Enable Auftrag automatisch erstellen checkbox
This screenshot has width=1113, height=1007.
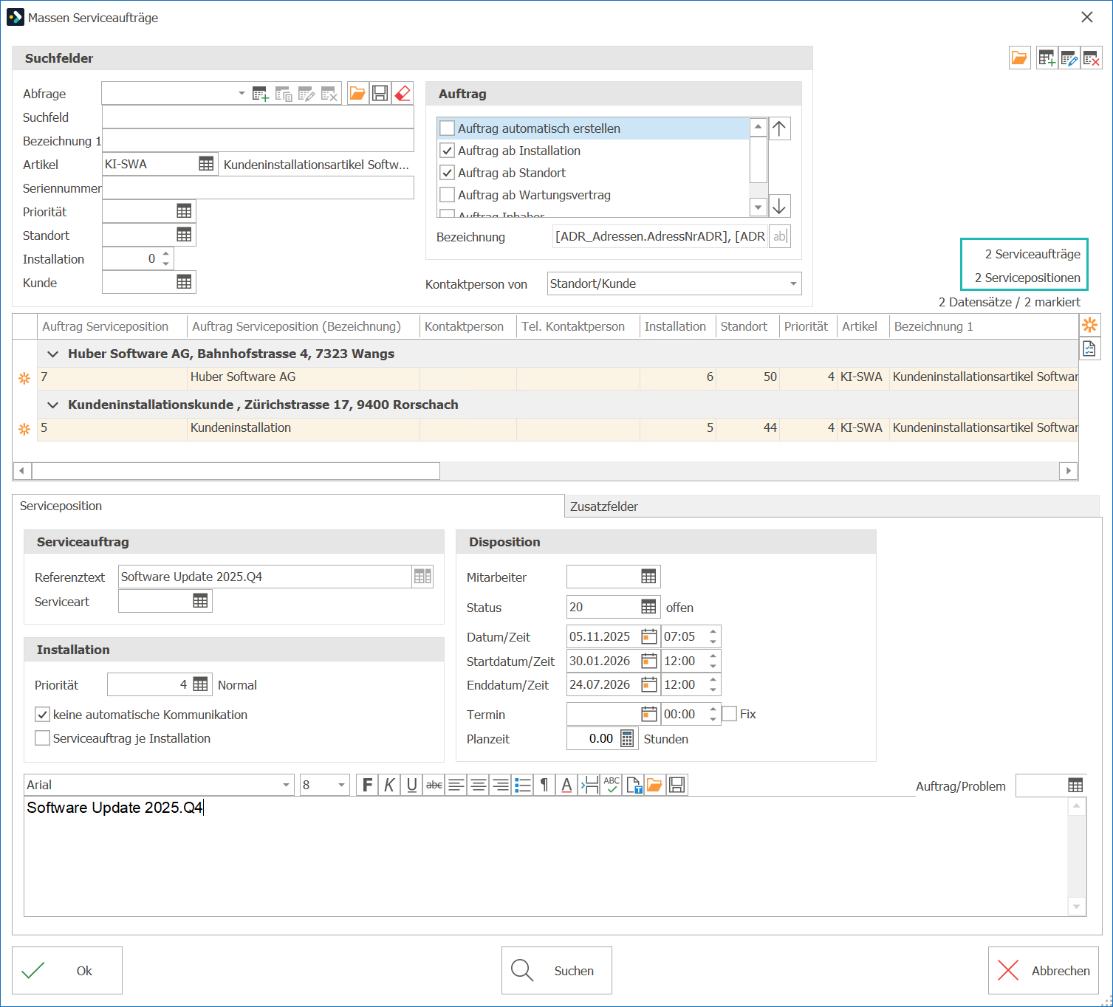[x=447, y=128]
